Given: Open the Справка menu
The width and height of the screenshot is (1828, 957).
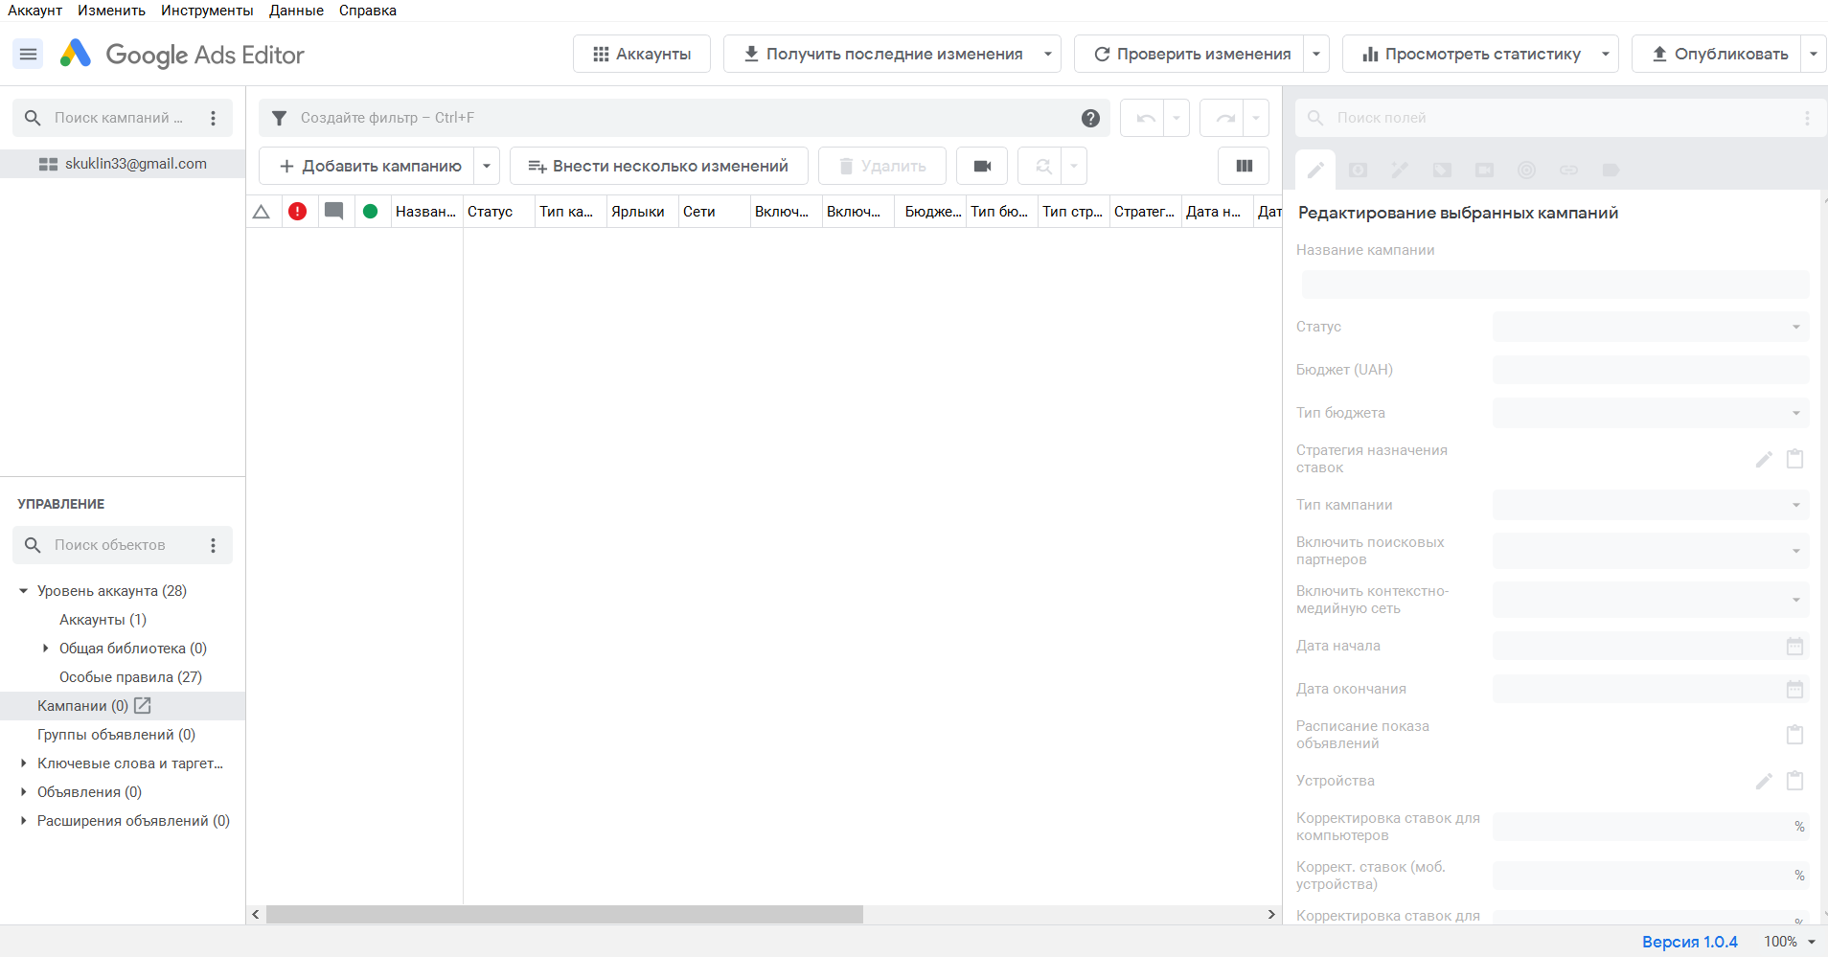Looking at the screenshot, I should tap(368, 11).
